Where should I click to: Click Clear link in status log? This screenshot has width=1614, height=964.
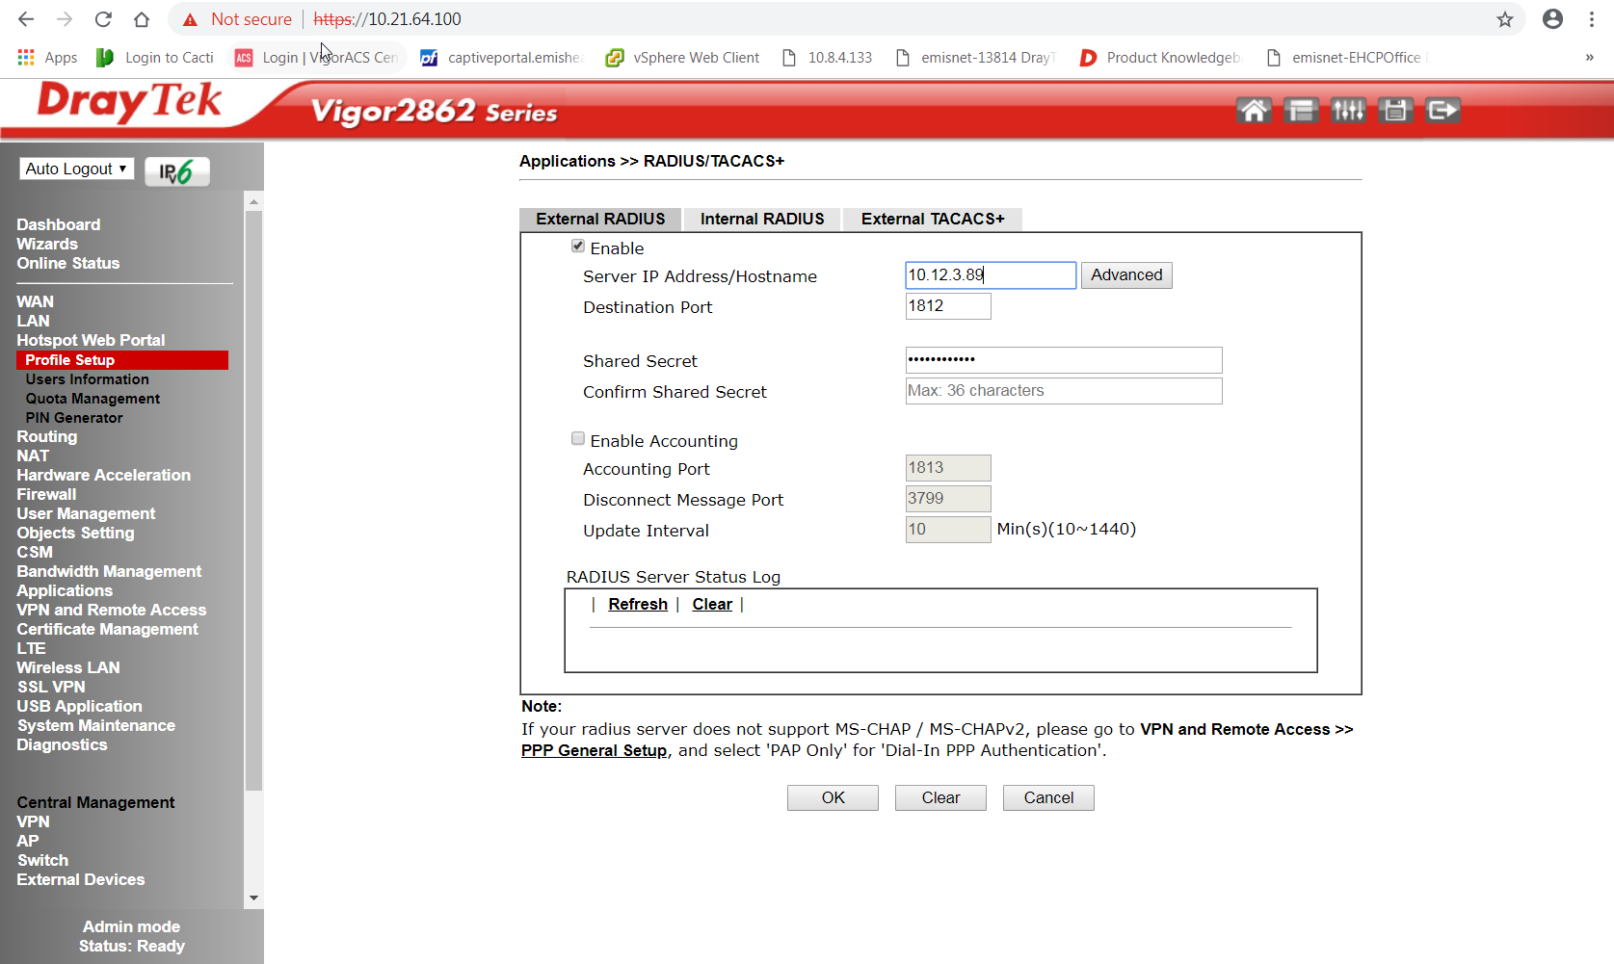point(712,605)
